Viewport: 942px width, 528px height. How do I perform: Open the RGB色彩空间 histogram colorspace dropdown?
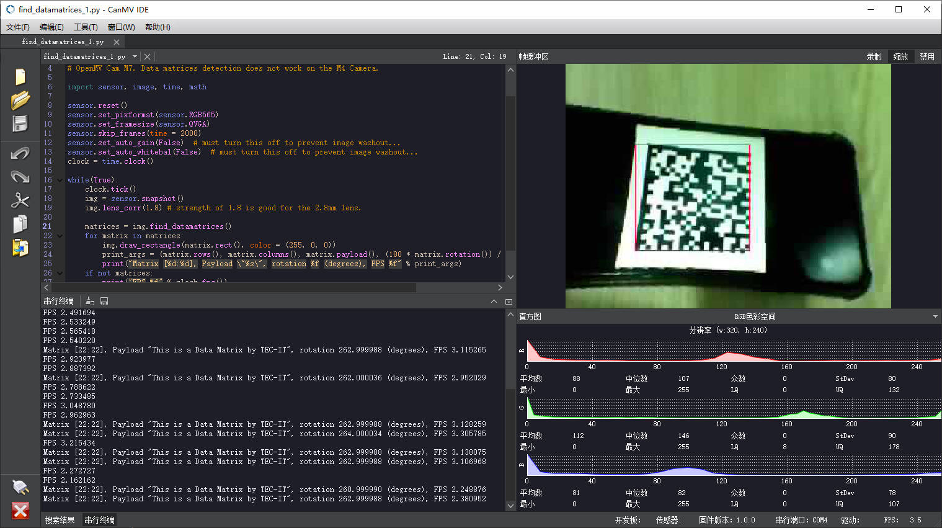[x=935, y=316]
